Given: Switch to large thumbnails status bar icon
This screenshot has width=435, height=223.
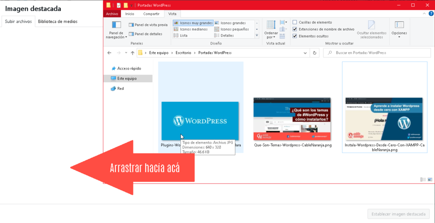Looking at the screenshot, I should [430, 179].
